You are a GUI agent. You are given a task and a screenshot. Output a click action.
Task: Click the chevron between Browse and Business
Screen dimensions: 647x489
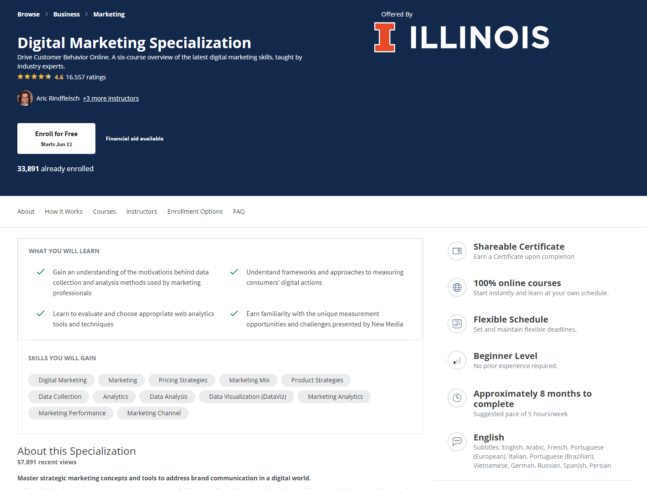tap(46, 14)
